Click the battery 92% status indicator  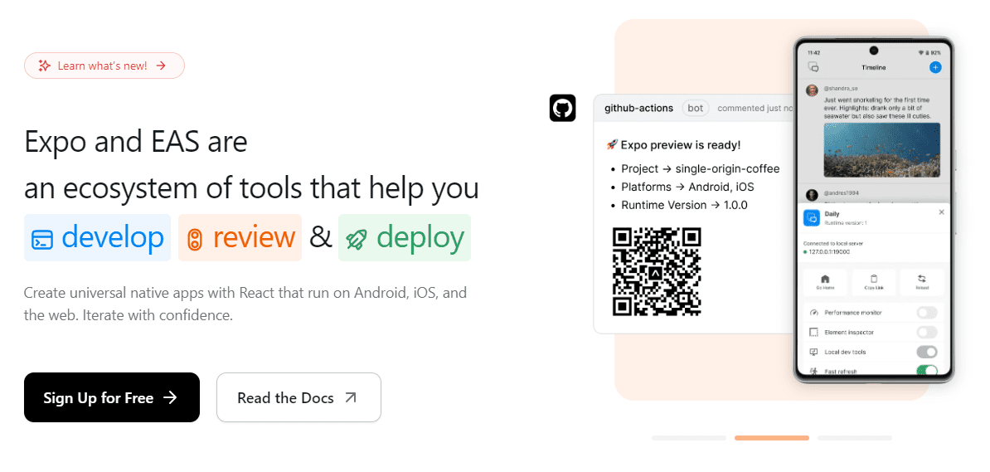[x=934, y=52]
